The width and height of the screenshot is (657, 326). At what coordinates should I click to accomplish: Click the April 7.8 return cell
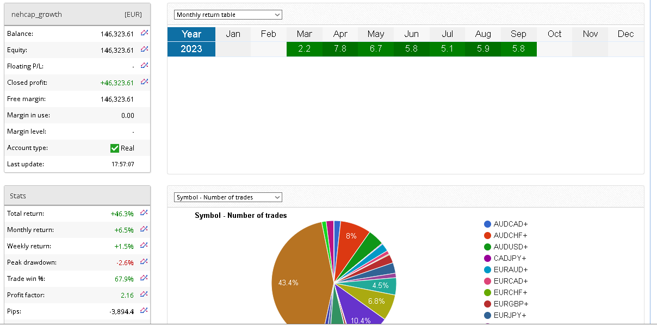pos(340,49)
